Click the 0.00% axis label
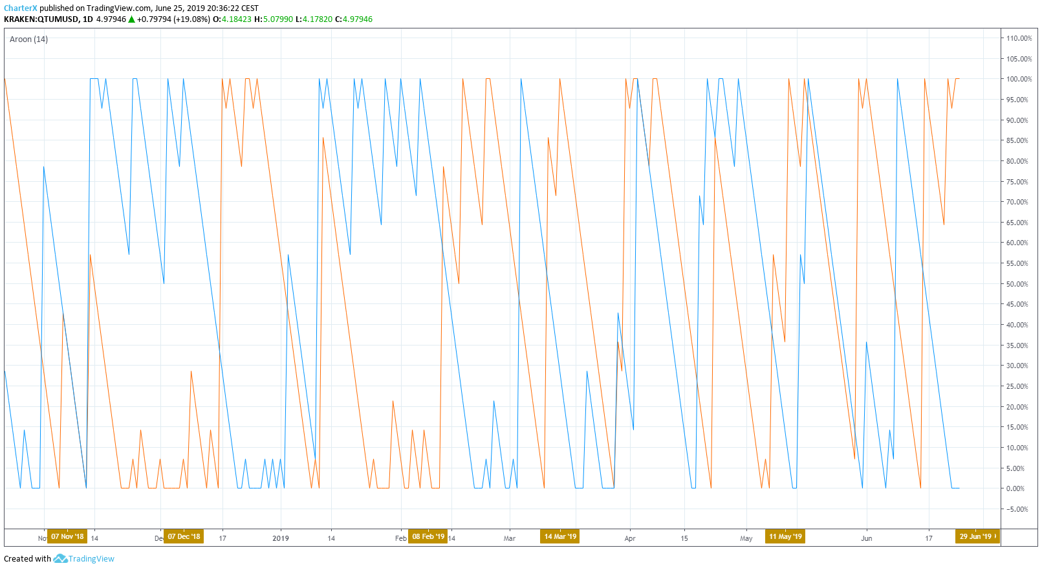 [1015, 488]
